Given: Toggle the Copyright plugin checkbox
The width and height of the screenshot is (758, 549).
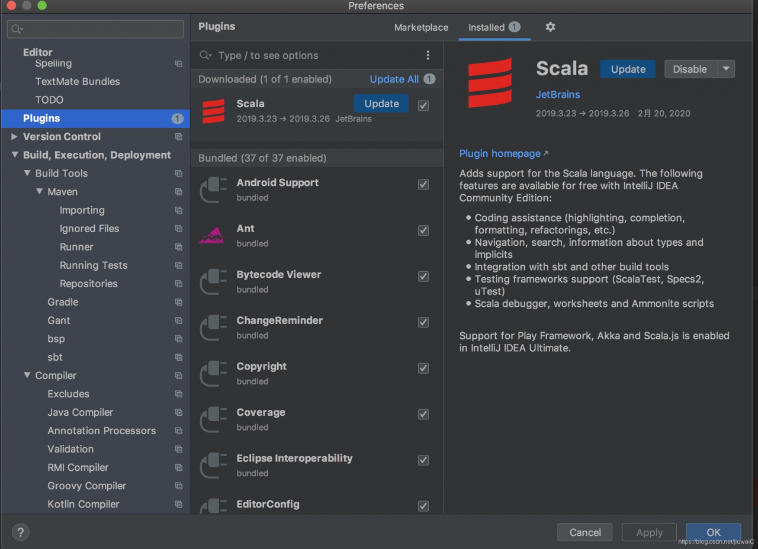Looking at the screenshot, I should click(x=423, y=368).
